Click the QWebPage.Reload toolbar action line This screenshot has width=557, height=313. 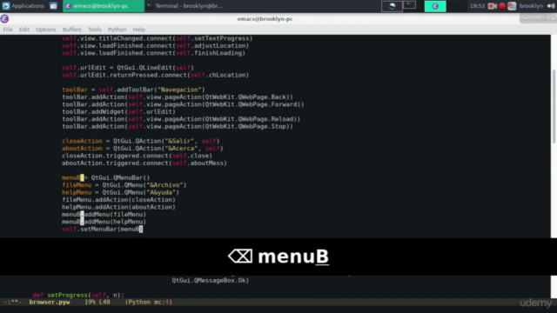pos(181,119)
